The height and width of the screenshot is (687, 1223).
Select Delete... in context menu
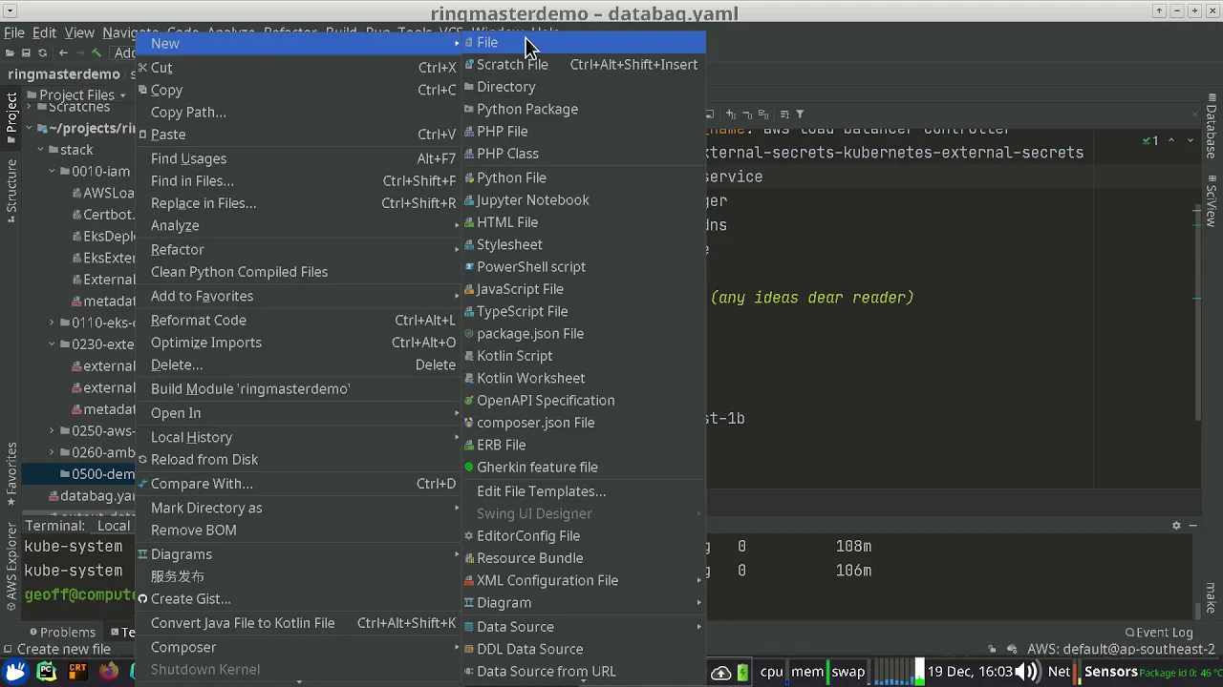pos(299,365)
